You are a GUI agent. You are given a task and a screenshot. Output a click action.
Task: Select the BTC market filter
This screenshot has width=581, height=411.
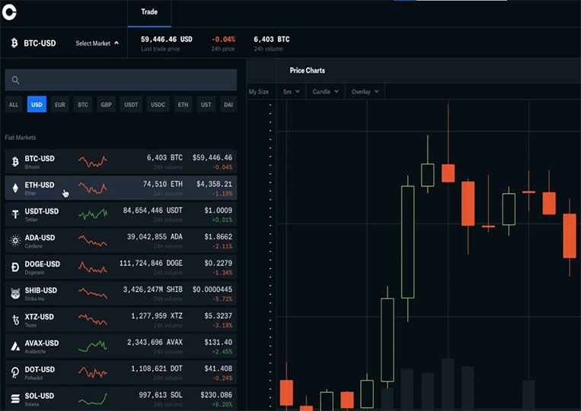83,105
